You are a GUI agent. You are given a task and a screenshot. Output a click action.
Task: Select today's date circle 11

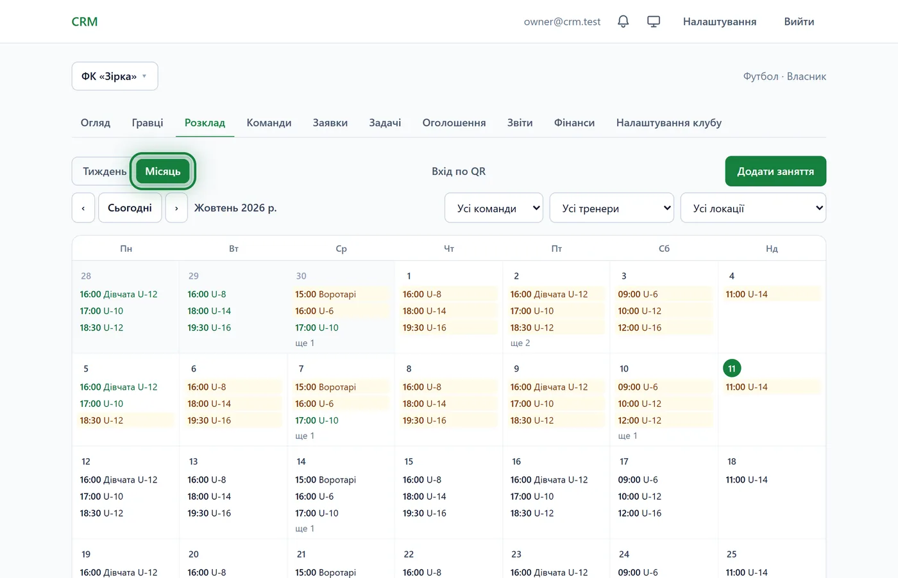point(732,368)
